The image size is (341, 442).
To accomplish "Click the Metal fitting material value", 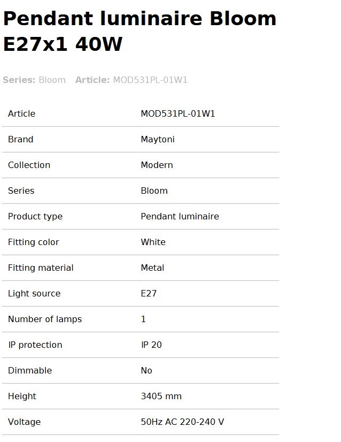I will tap(152, 268).
